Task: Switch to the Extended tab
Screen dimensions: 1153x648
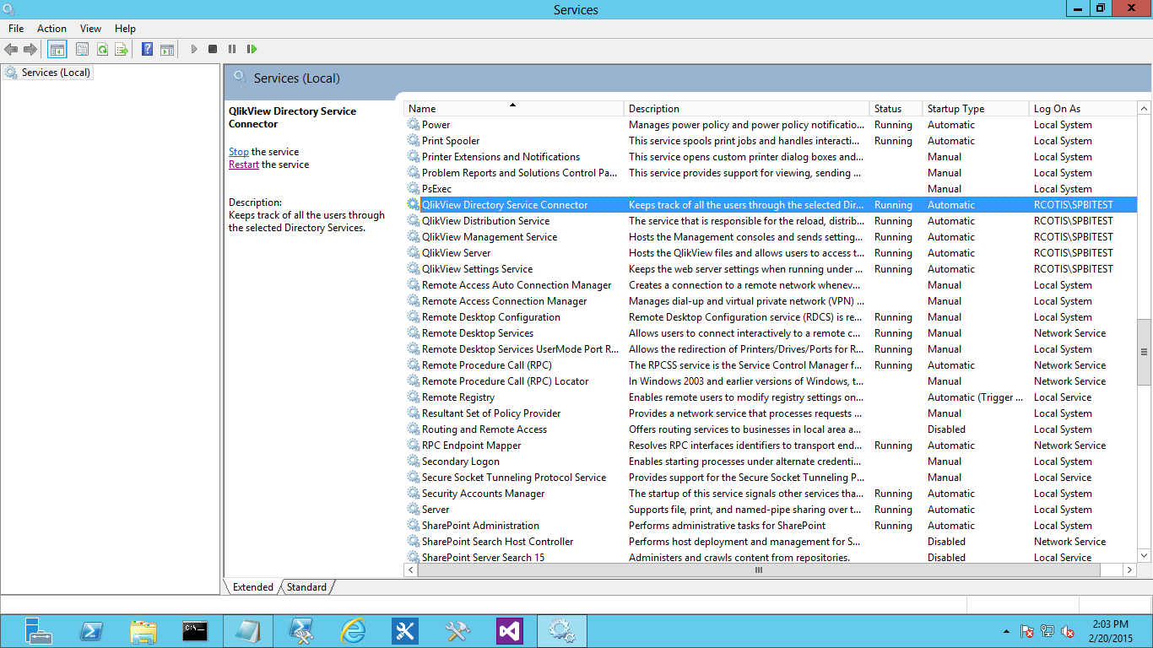Action: click(253, 587)
